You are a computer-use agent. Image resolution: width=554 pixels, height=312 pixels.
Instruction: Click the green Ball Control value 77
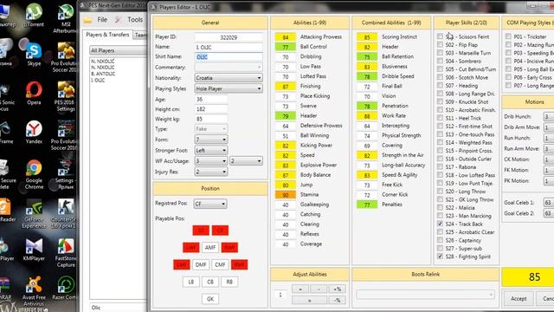286,47
